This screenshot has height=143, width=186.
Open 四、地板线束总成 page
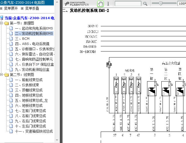click(29, 95)
